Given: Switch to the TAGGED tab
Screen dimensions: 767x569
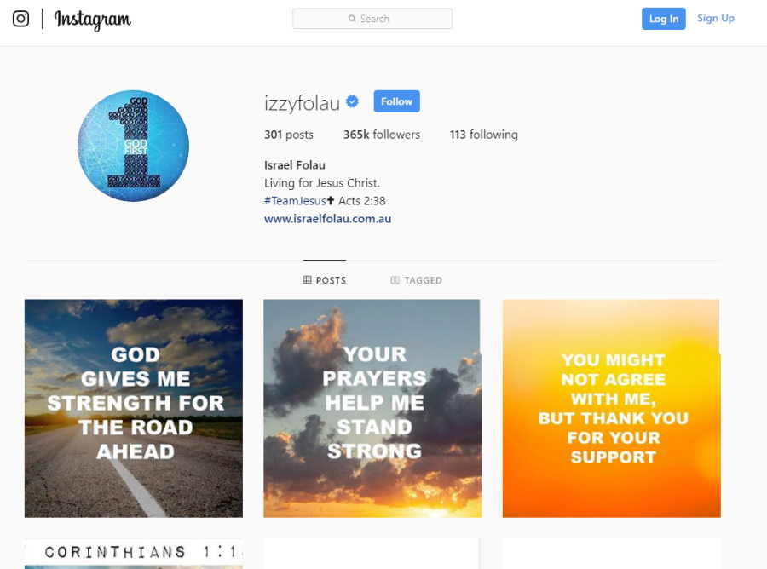Looking at the screenshot, I should [416, 280].
